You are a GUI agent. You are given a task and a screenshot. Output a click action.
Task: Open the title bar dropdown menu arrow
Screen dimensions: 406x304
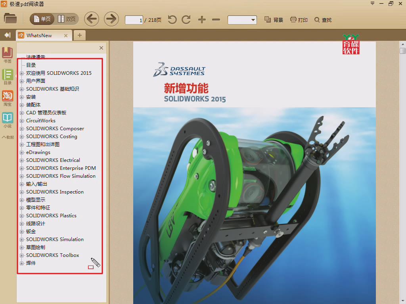372,3
